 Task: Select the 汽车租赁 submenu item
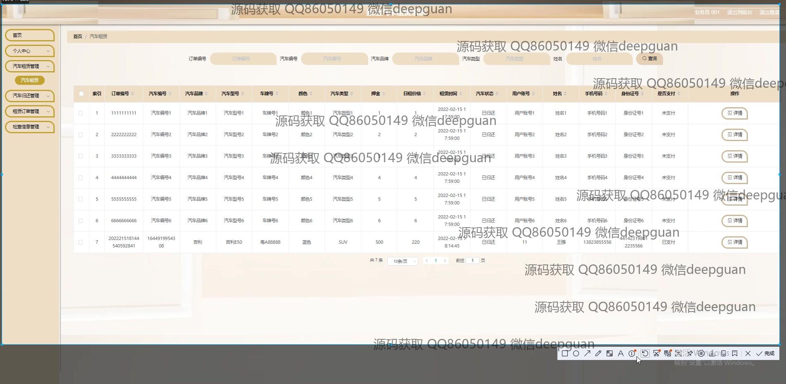[30, 80]
